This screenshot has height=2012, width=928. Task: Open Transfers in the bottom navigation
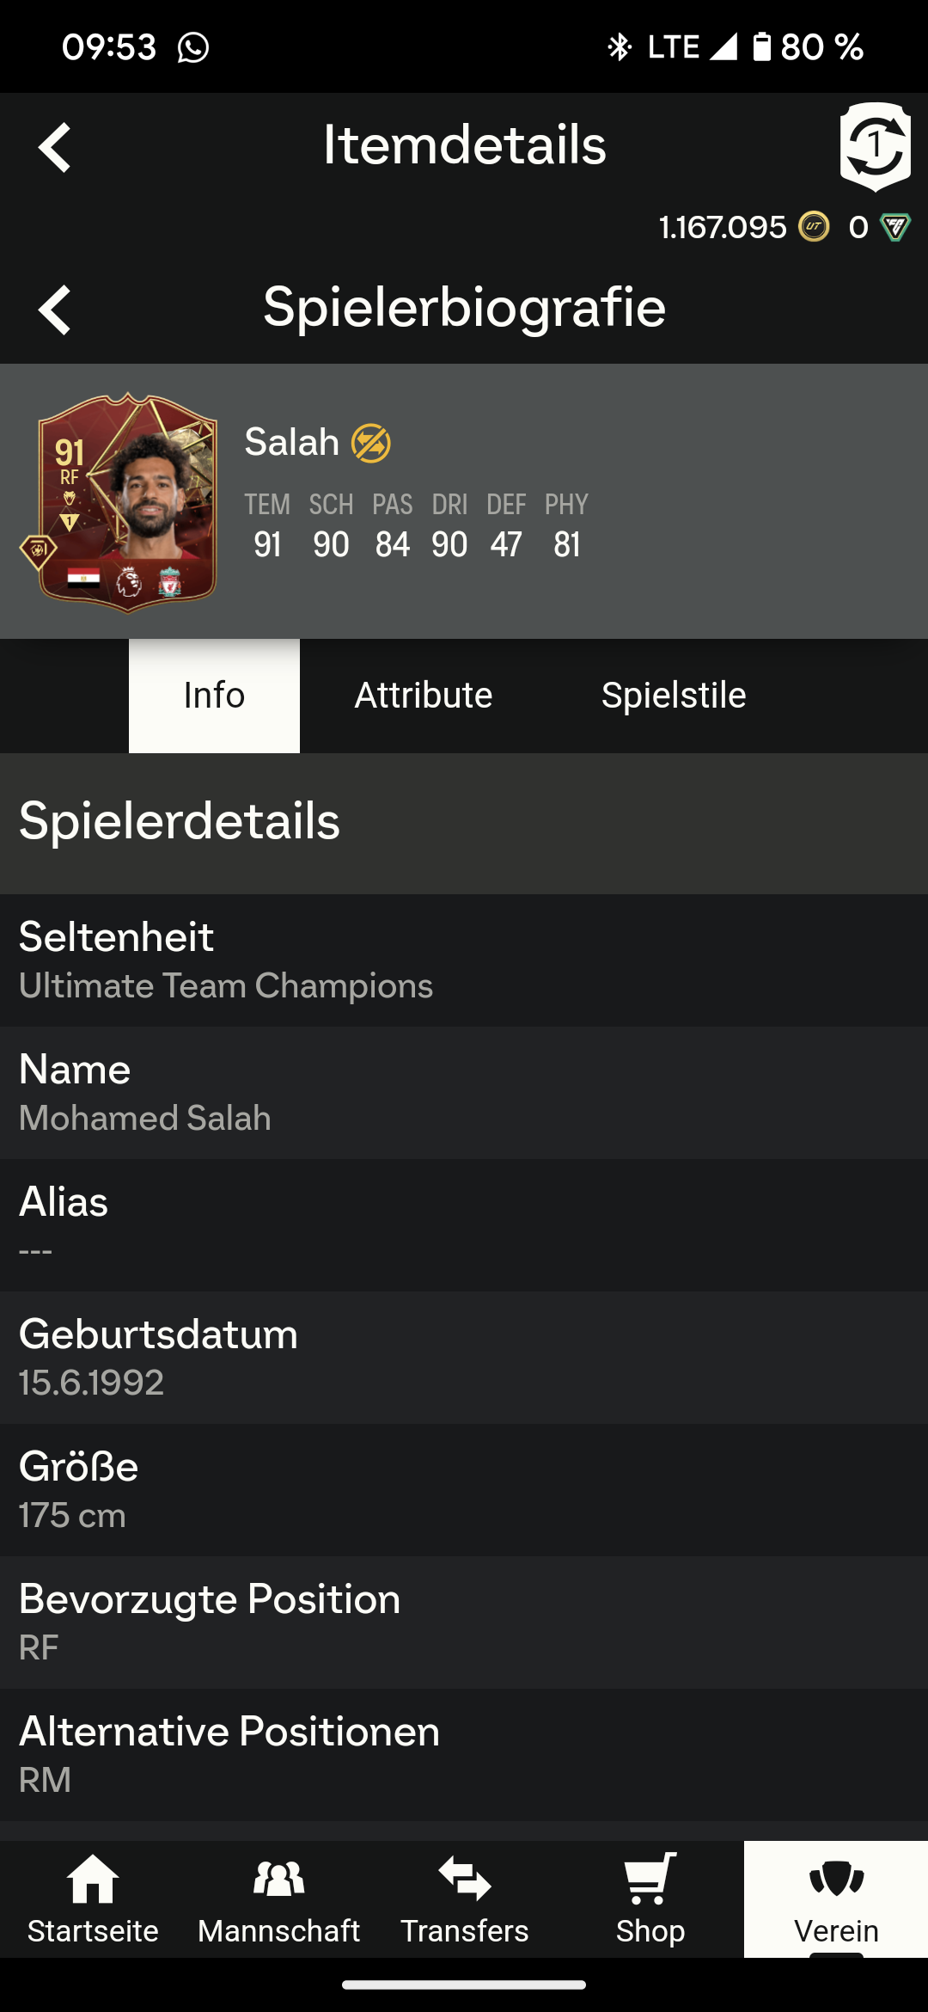(464, 1899)
